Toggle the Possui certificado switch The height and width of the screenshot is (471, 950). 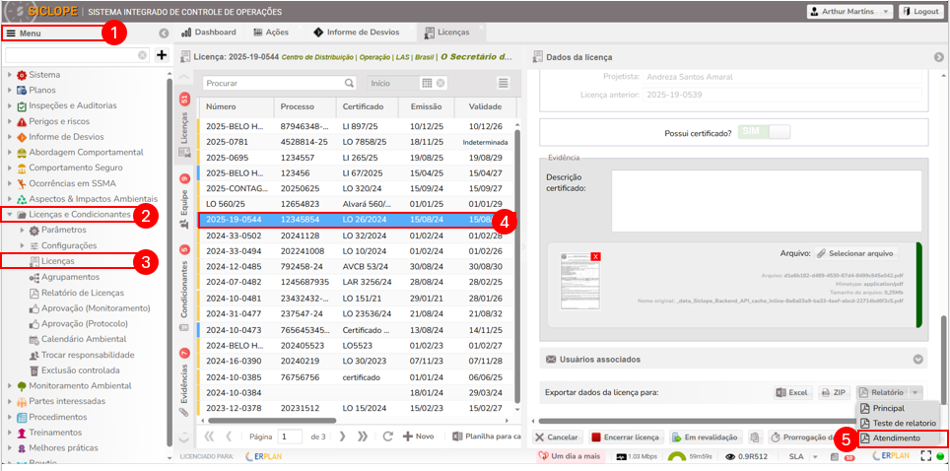(766, 132)
